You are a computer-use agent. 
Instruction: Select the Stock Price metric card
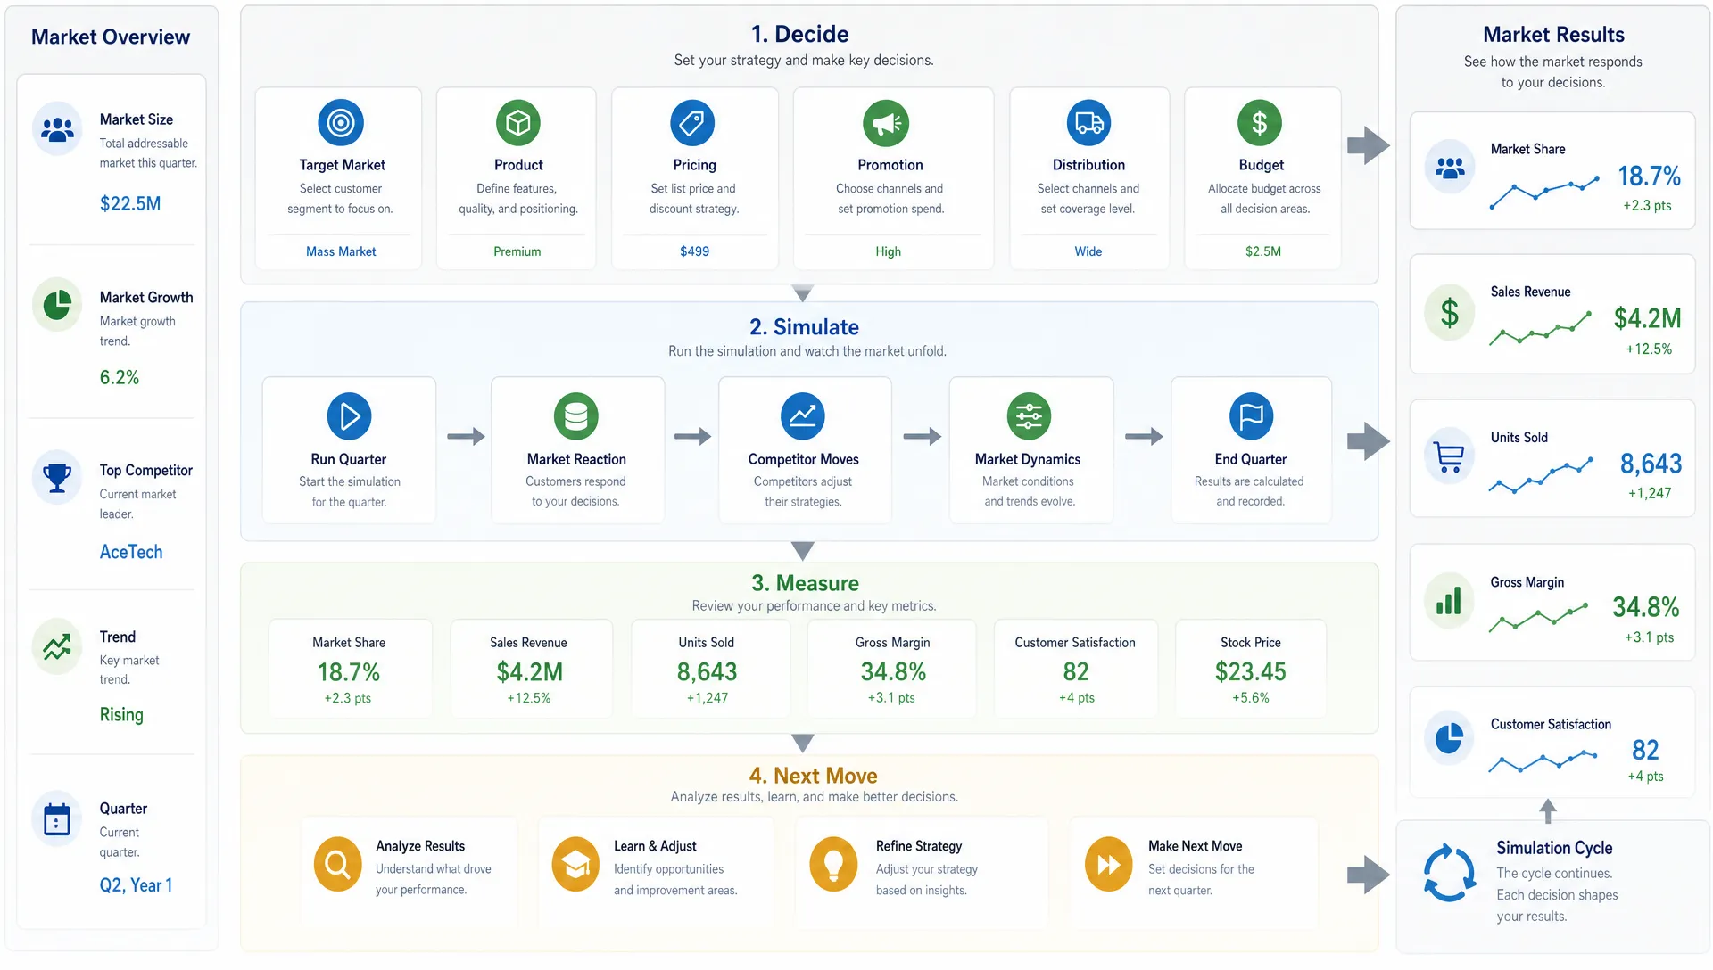pyautogui.click(x=1250, y=670)
